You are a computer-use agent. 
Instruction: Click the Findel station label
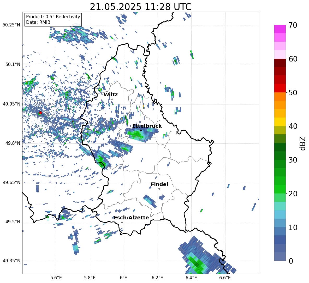point(159,184)
